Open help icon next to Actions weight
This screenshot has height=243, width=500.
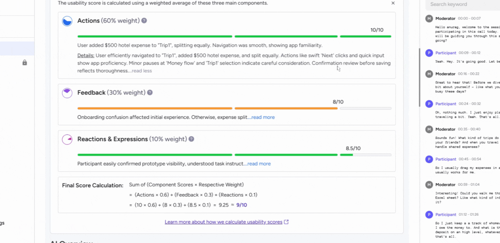pyautogui.click(x=144, y=21)
